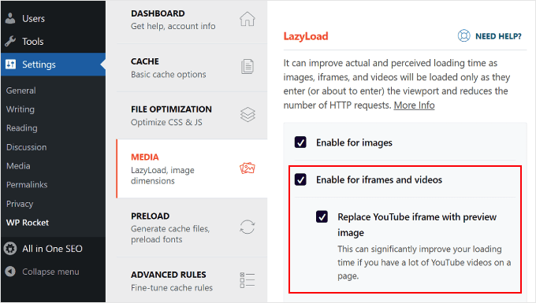This screenshot has height=303, width=536.
Task: Click 'Generate cache files, preload fonts' subtitle
Action: pos(170,234)
